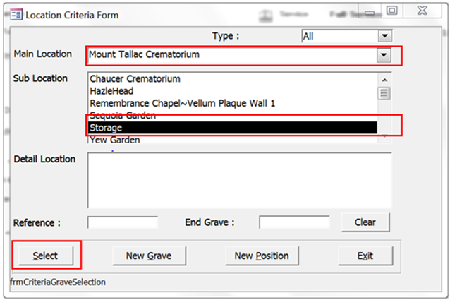The image size is (450, 300).
Task: Select Chaucer Crematorium in Sub Location list
Action: coord(135,79)
